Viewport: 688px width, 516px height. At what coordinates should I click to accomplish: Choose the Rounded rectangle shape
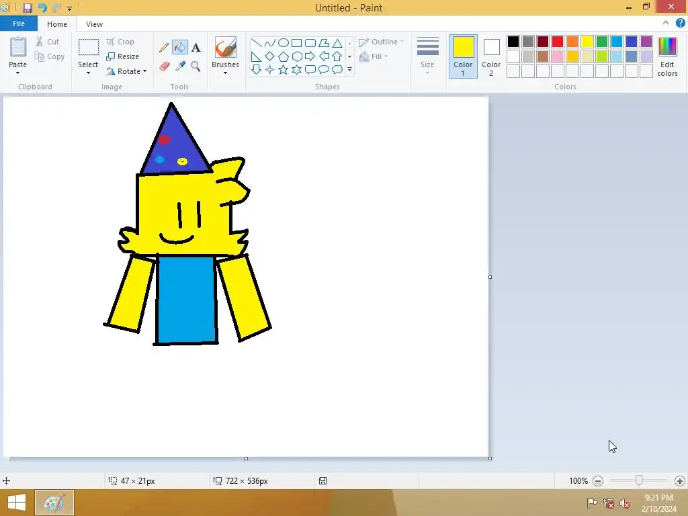click(x=310, y=42)
